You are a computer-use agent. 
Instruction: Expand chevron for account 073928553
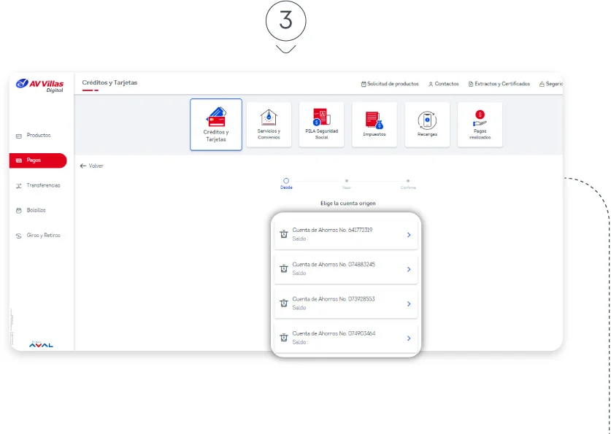[x=409, y=303]
